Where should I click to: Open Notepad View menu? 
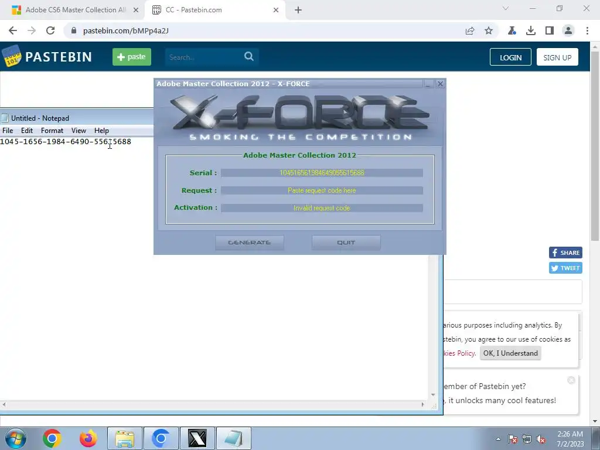(x=79, y=131)
